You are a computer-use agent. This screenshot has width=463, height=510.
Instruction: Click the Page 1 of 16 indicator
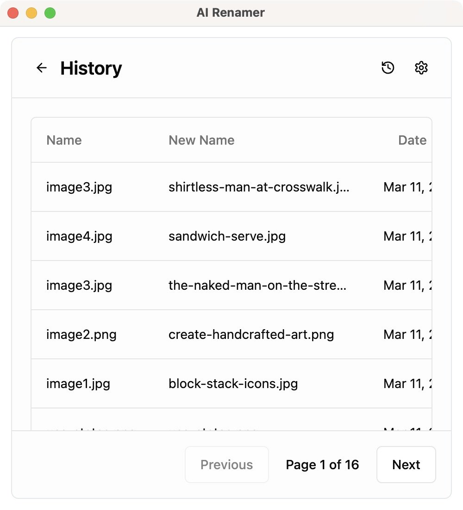click(x=322, y=465)
